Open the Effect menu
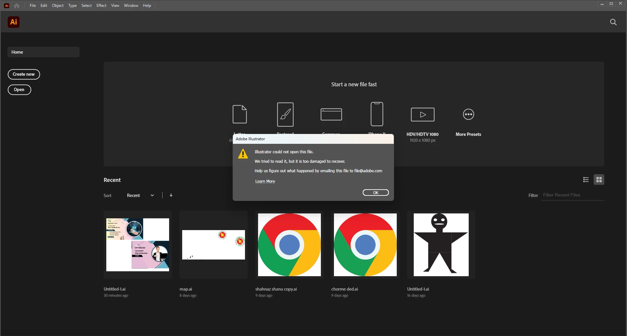 click(101, 6)
